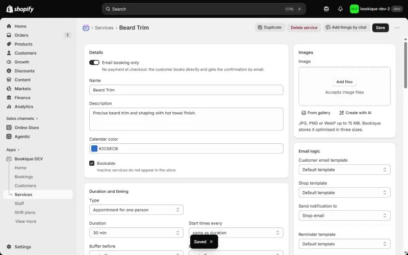Click the From gallery image icon
The image size is (408, 255).
tap(303, 113)
